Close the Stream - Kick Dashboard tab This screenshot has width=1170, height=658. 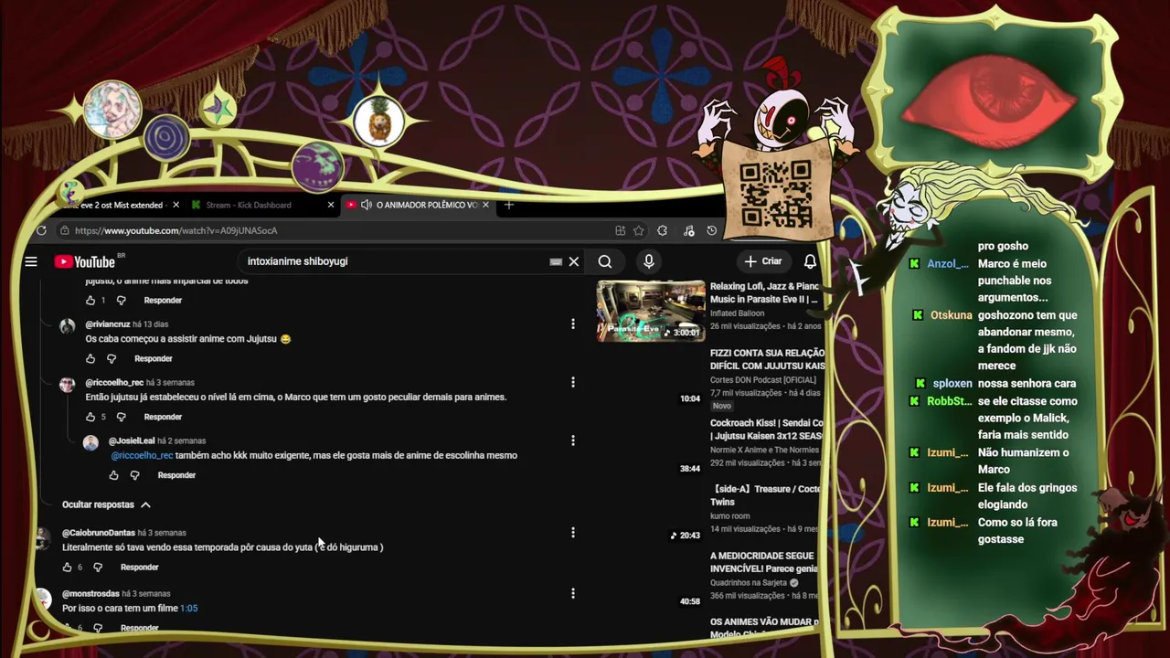[331, 205]
